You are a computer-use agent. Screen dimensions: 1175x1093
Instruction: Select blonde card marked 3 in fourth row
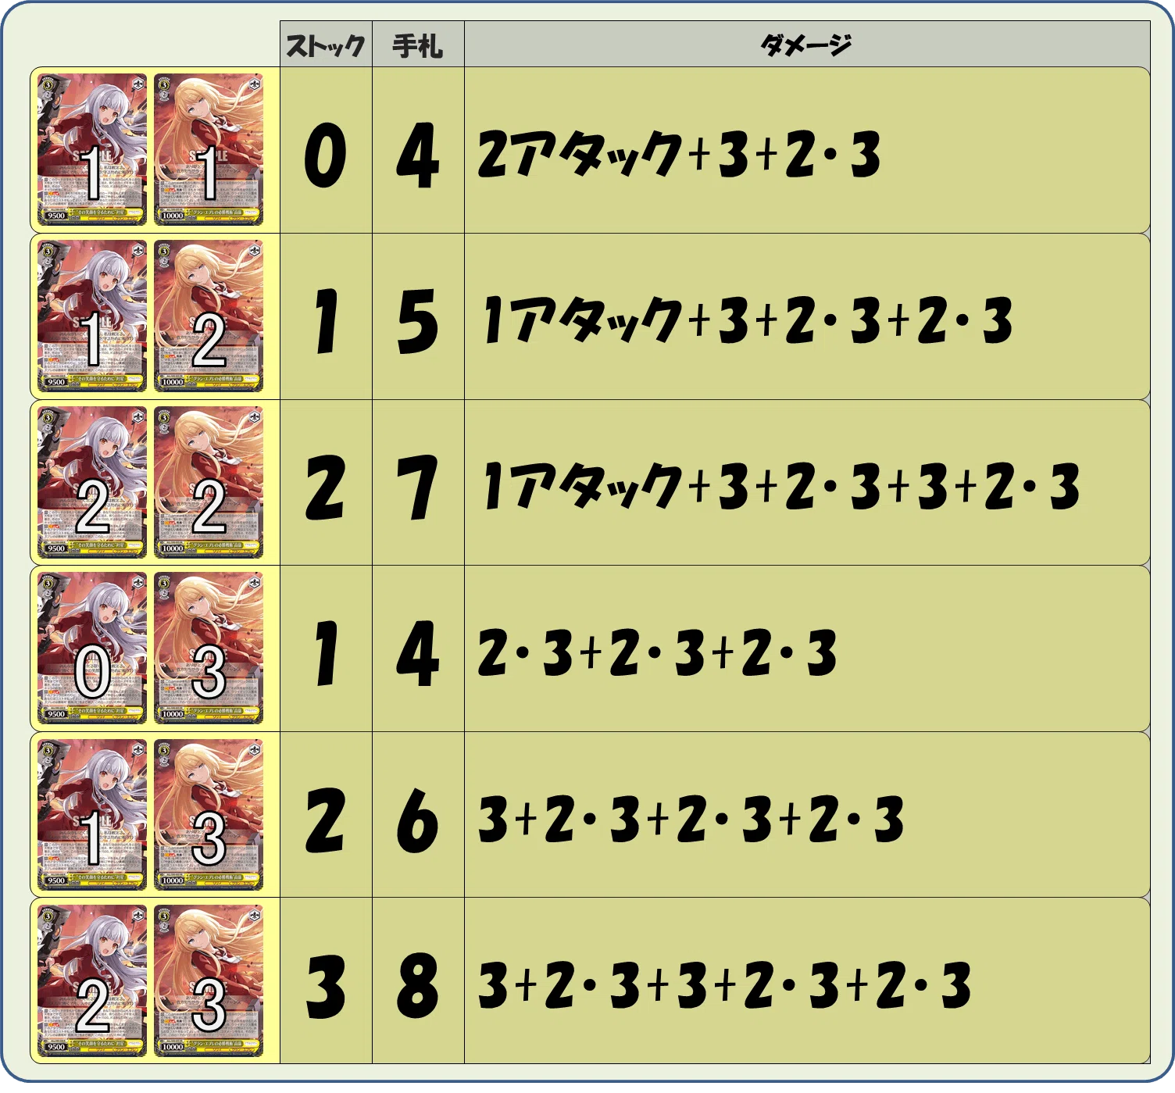tap(209, 648)
